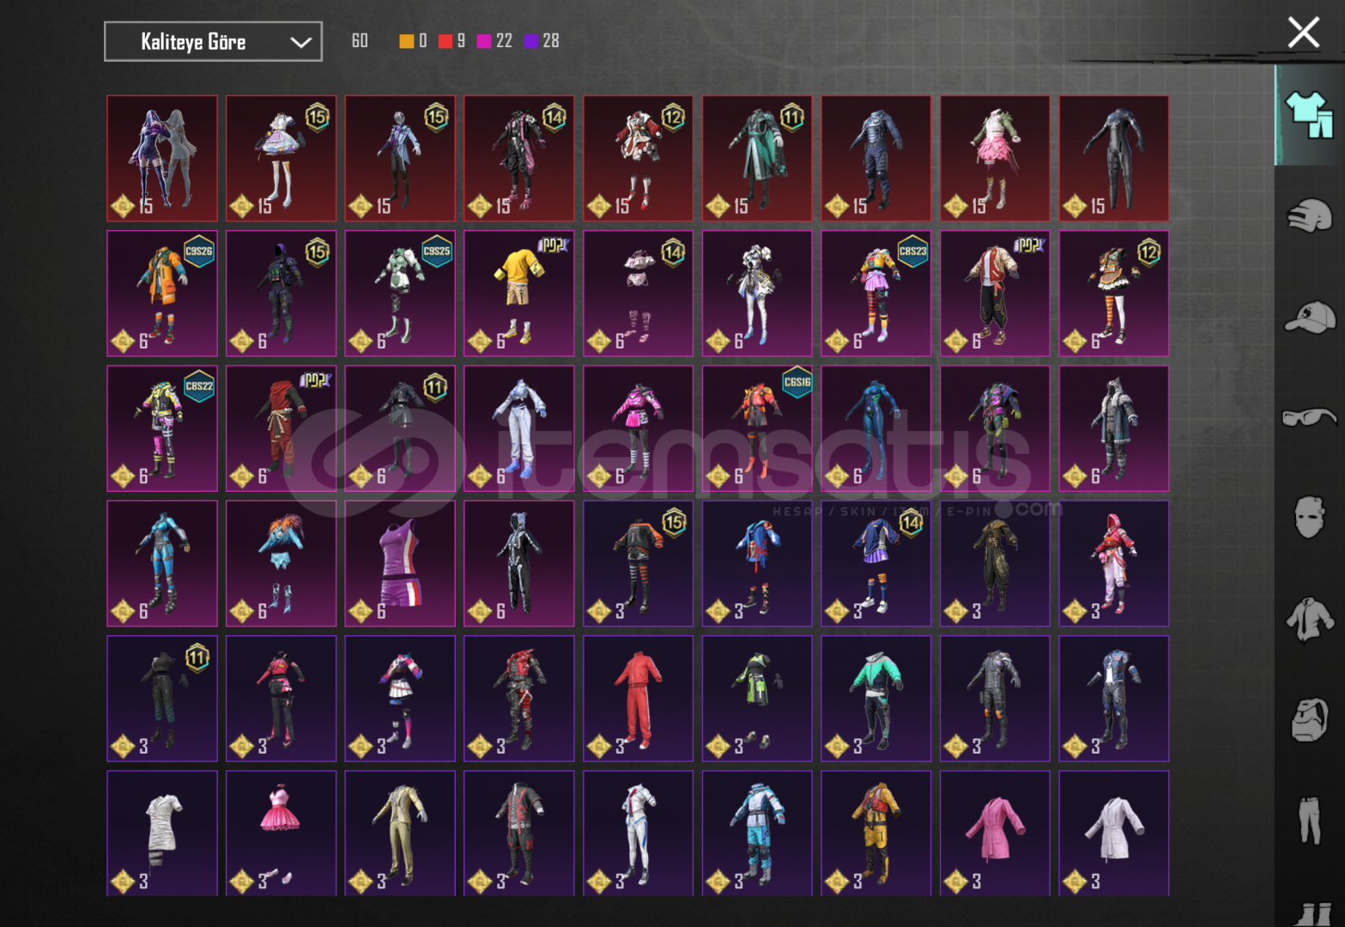The image size is (1345, 927).
Task: Choose the black-orange outfit with purple badge 15
Action: coord(639,564)
